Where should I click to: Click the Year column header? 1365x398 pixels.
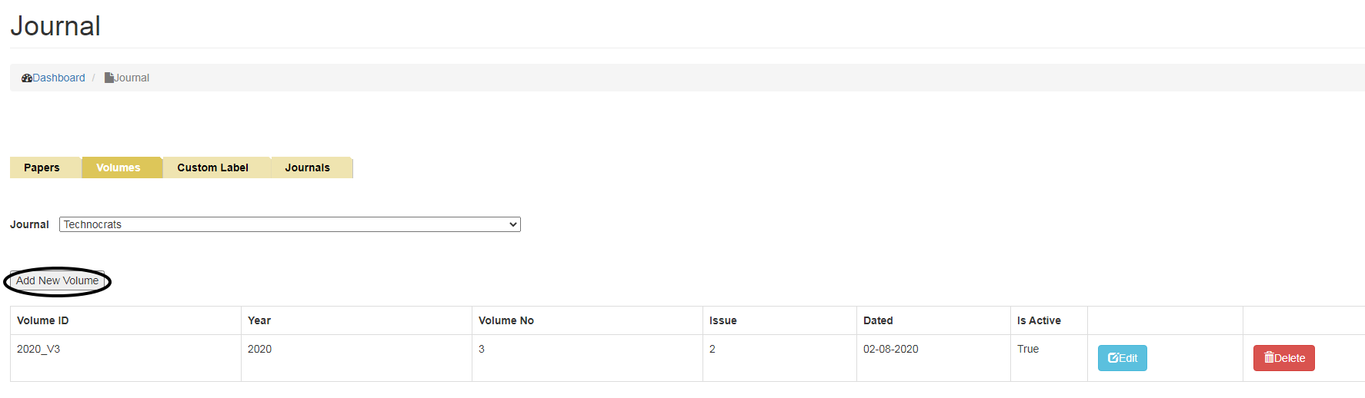[259, 320]
